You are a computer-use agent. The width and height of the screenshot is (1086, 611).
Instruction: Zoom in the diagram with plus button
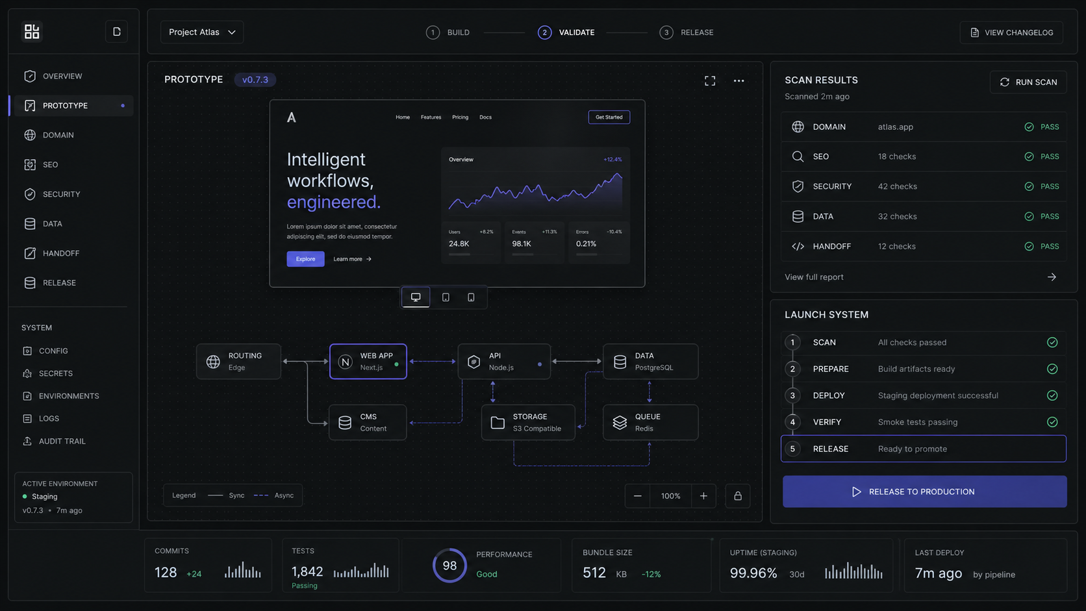[x=703, y=496]
